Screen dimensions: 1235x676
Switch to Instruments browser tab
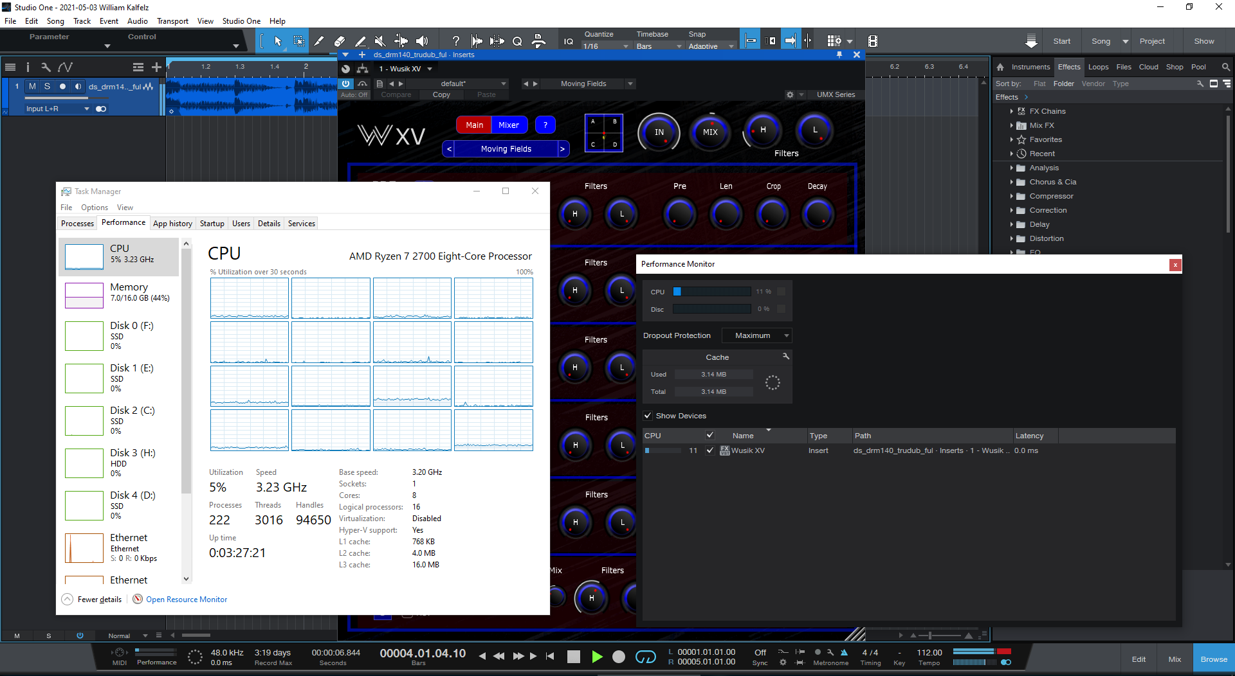click(x=1030, y=67)
